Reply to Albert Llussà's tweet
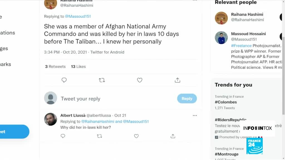This screenshot has height=160, width=285. (63, 136)
